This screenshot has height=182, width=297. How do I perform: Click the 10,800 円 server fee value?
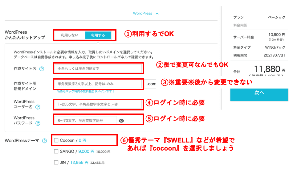click(x=277, y=35)
